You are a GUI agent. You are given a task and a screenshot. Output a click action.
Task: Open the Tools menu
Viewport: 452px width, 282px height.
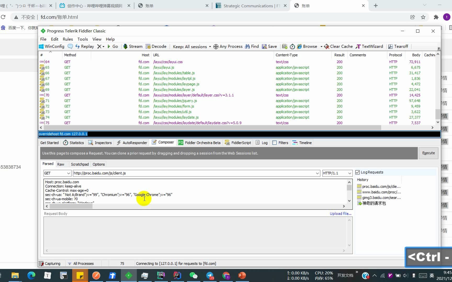tap(83, 39)
